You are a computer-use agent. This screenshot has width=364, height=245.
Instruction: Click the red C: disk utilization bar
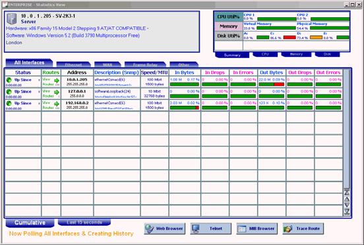[289, 37]
